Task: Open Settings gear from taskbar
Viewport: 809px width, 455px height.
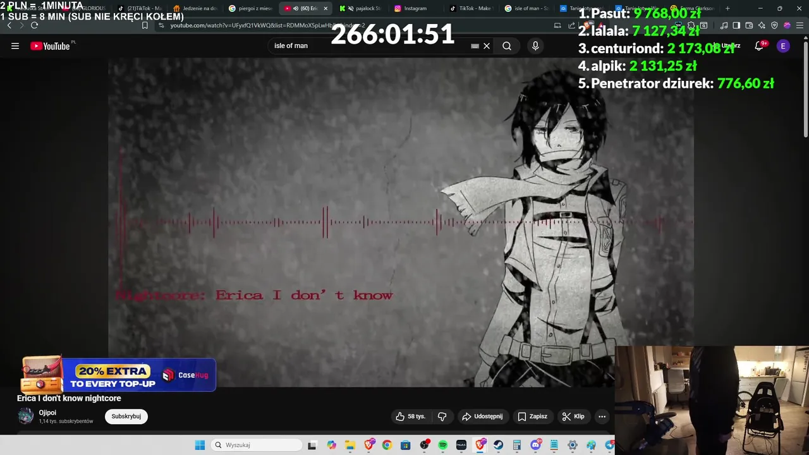Action: pyautogui.click(x=573, y=445)
